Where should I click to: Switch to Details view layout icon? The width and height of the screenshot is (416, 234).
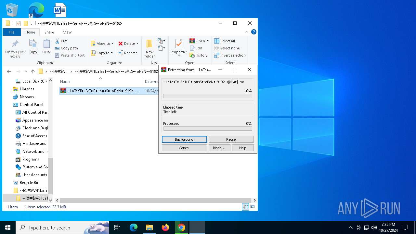click(245, 207)
